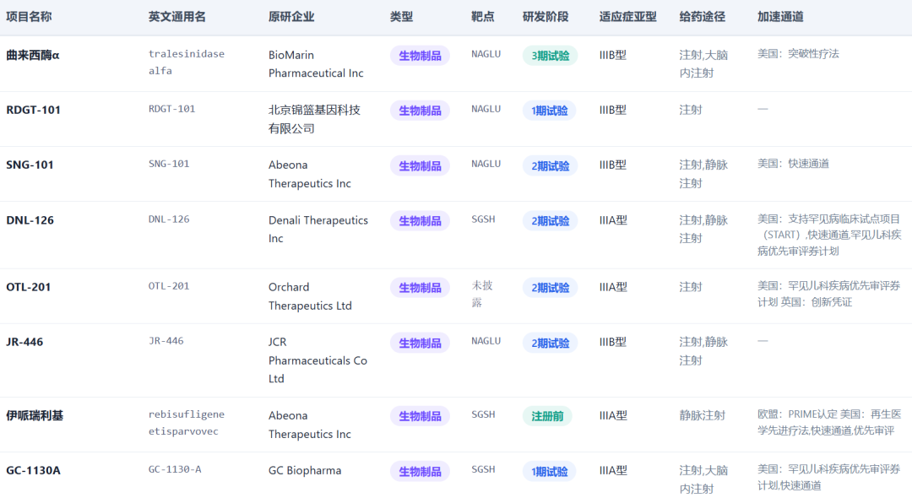Screen dimensions: 912x498
Task: Click the 项目名称 column header
Action: pos(29,17)
